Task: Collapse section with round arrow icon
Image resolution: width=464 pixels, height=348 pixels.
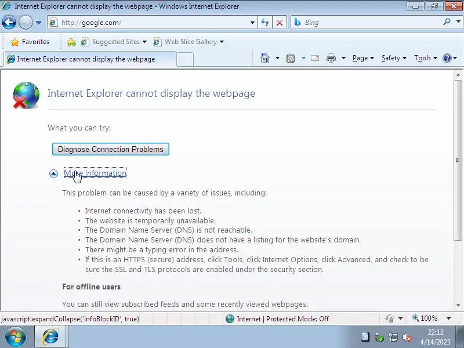Action: 53,173
